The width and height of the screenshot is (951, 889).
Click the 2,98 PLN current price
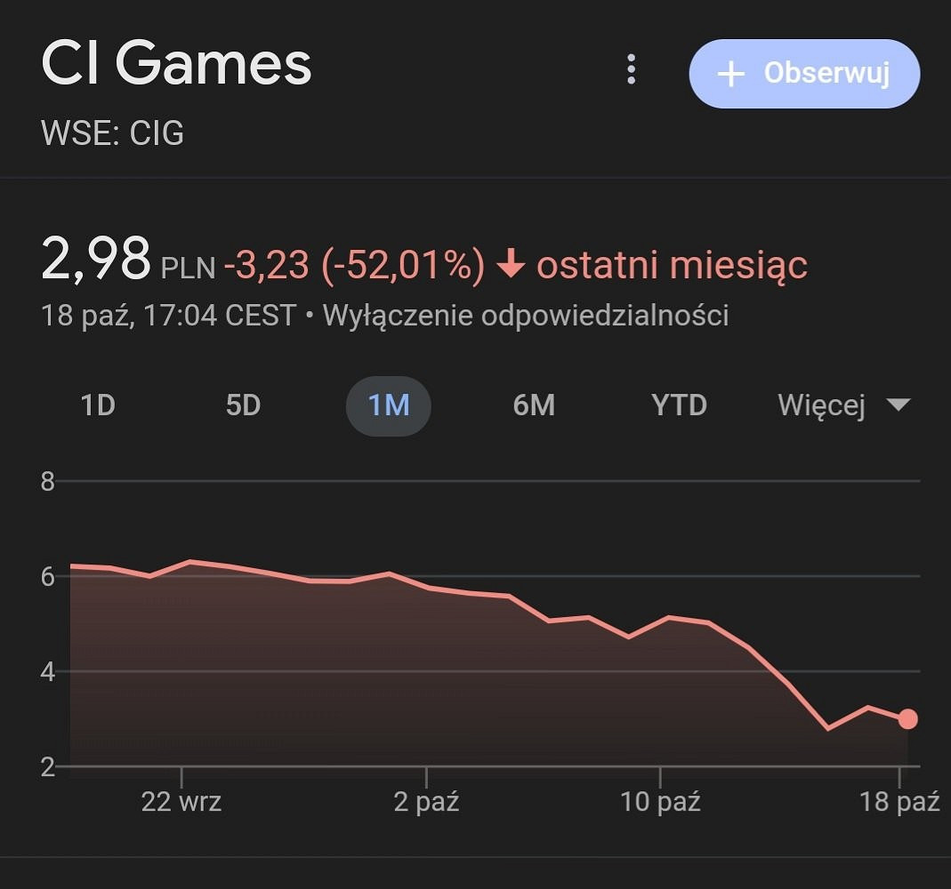pyautogui.click(x=128, y=261)
